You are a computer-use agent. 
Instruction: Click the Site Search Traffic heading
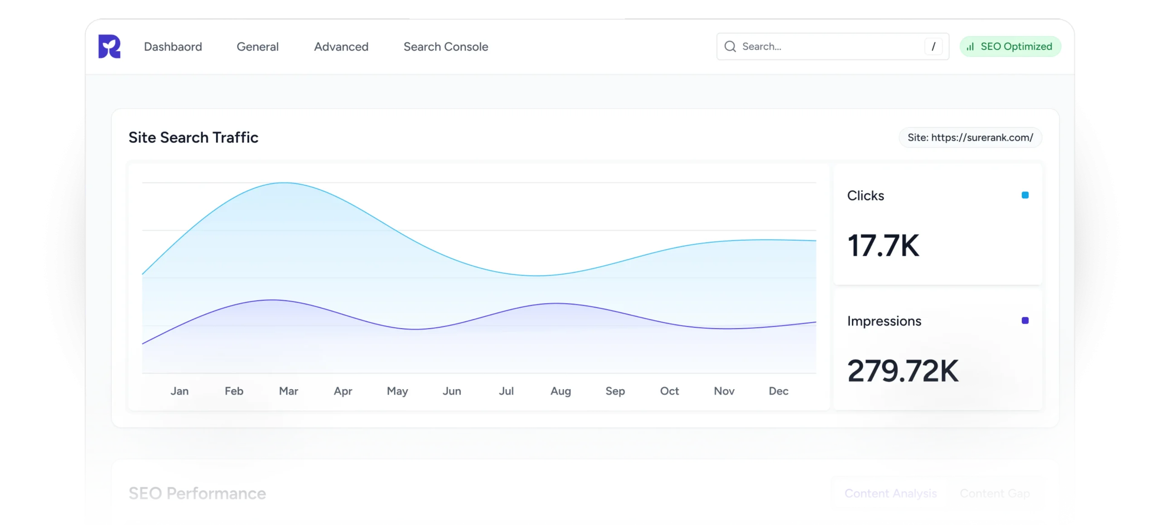coord(193,138)
